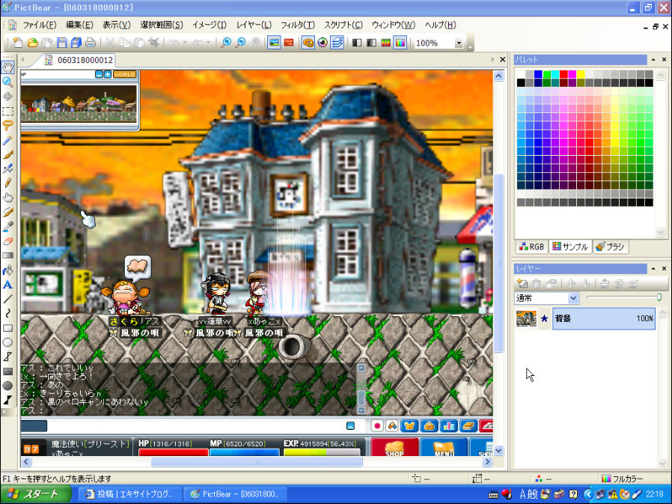Open the 100% zoom level dropdown
This screenshot has width=672, height=504.
tap(459, 43)
